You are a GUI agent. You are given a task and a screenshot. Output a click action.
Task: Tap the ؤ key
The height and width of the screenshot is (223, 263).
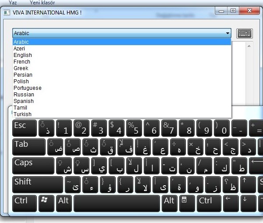pos(108,184)
